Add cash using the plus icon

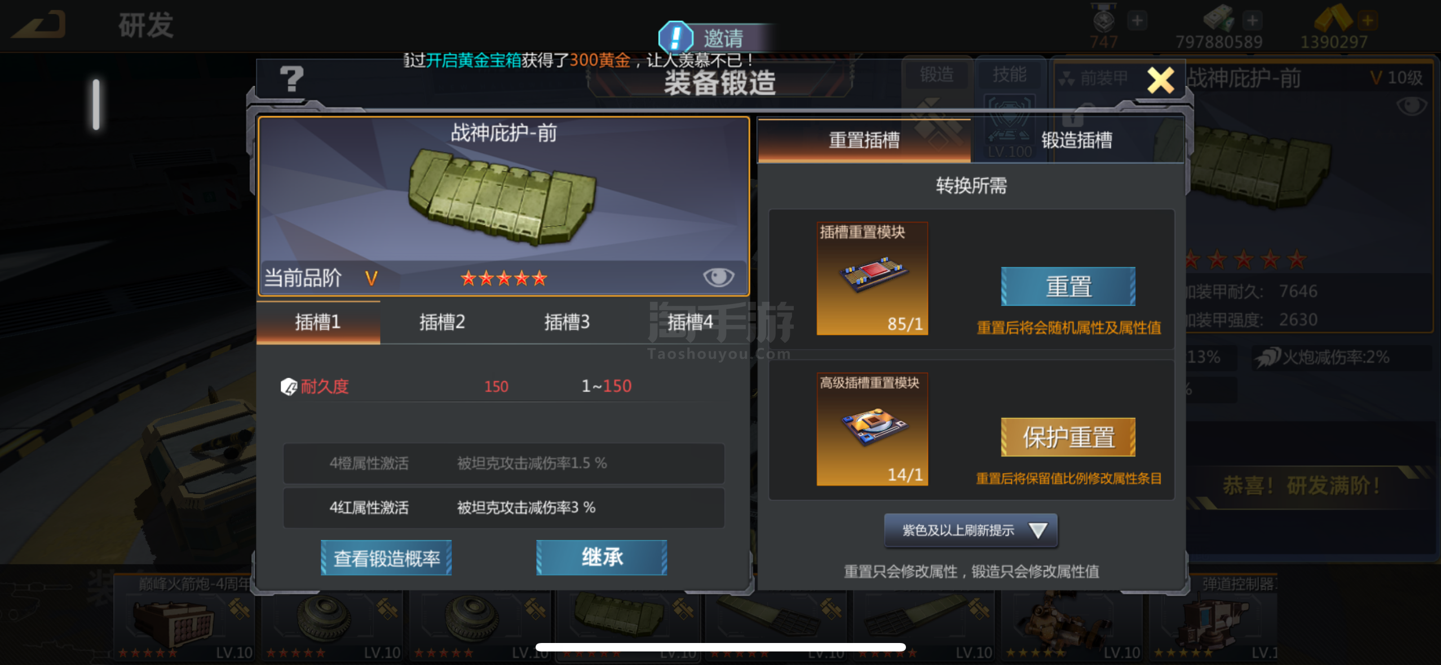click(1252, 21)
